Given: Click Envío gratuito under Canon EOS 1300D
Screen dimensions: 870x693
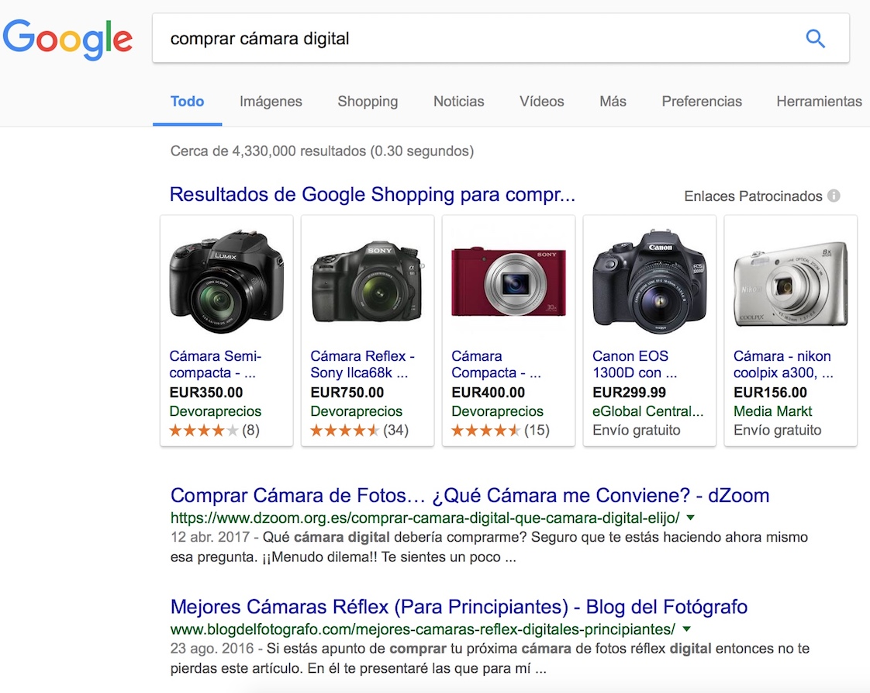Looking at the screenshot, I should 637,431.
